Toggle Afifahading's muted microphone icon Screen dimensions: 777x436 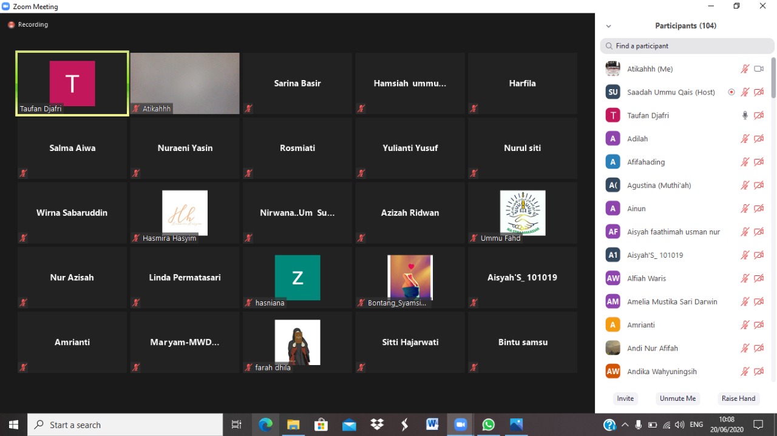[745, 162]
